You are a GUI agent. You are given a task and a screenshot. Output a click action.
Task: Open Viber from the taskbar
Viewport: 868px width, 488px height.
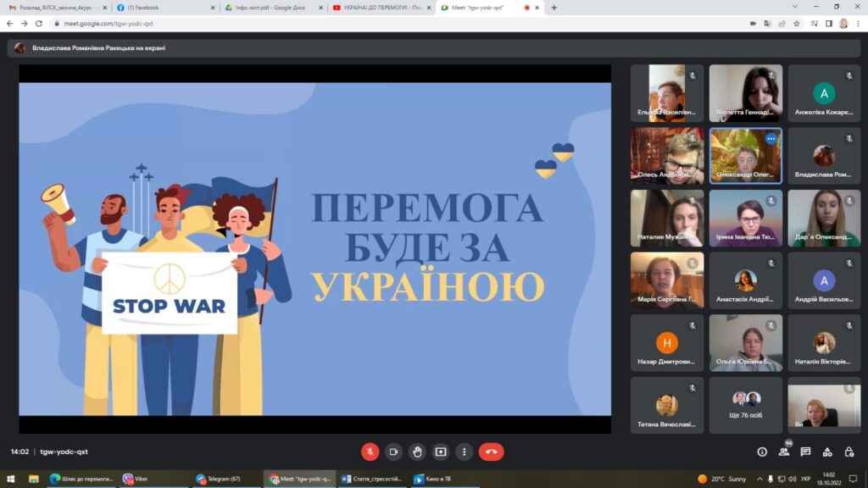(151, 479)
